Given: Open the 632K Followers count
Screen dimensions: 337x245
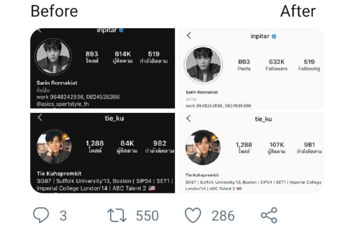Looking at the screenshot, I should tap(277, 65).
